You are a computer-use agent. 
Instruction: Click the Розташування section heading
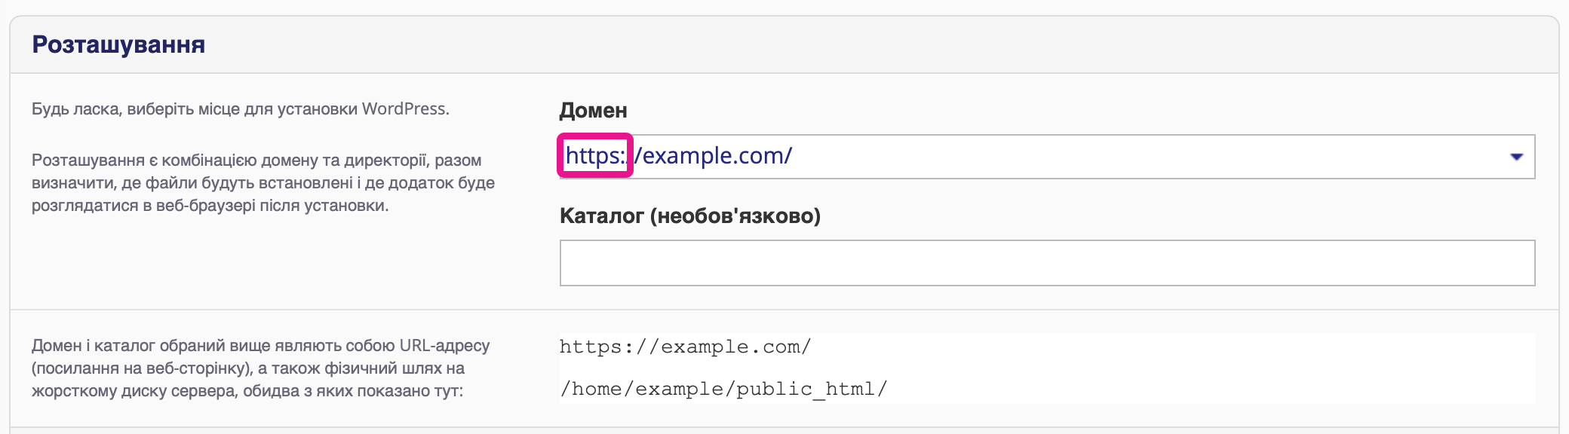[118, 44]
